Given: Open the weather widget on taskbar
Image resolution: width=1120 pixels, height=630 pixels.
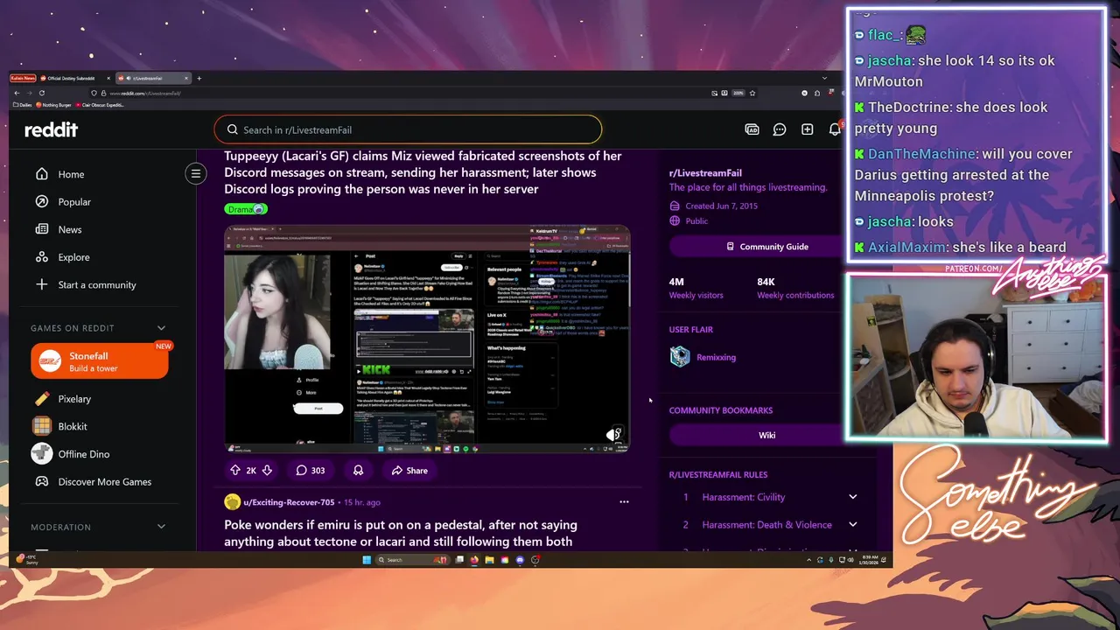Looking at the screenshot, I should tap(27, 559).
